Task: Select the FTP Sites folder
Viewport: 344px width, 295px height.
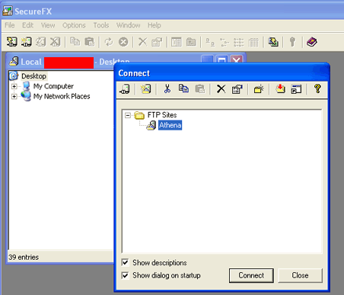Action: point(162,115)
